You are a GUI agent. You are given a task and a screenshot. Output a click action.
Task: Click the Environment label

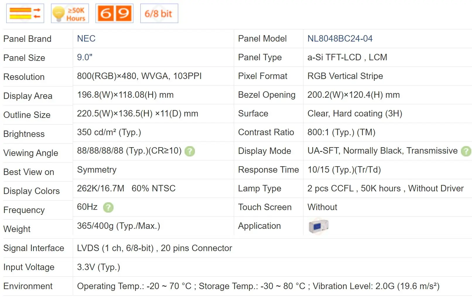(28, 286)
